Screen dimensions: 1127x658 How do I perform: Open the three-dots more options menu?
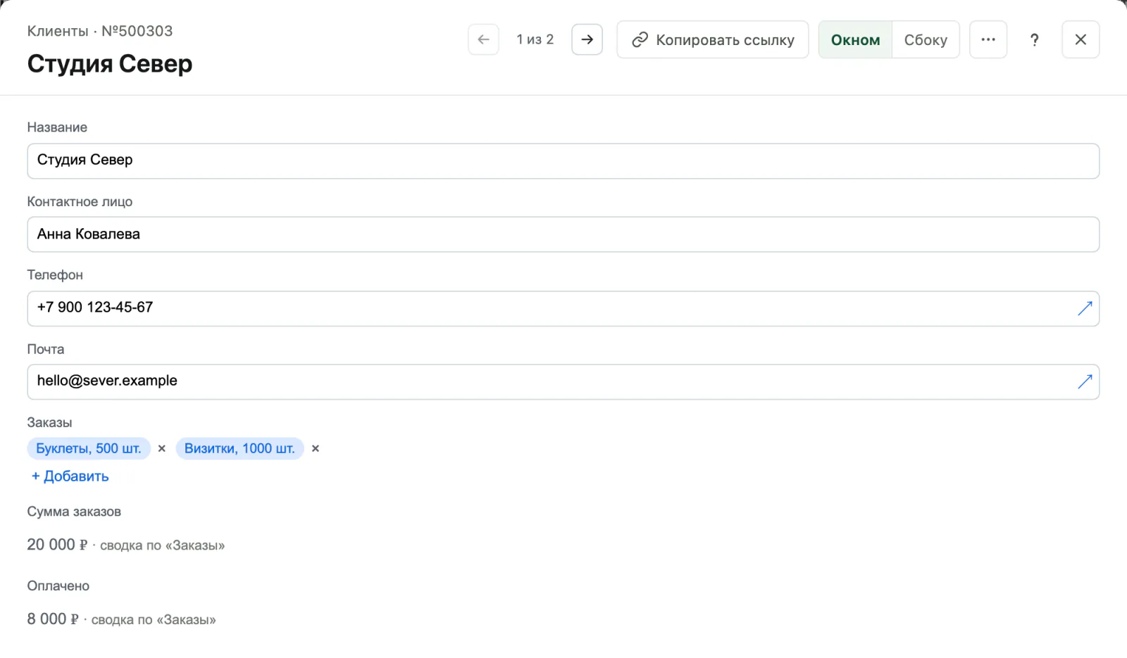[x=988, y=39]
